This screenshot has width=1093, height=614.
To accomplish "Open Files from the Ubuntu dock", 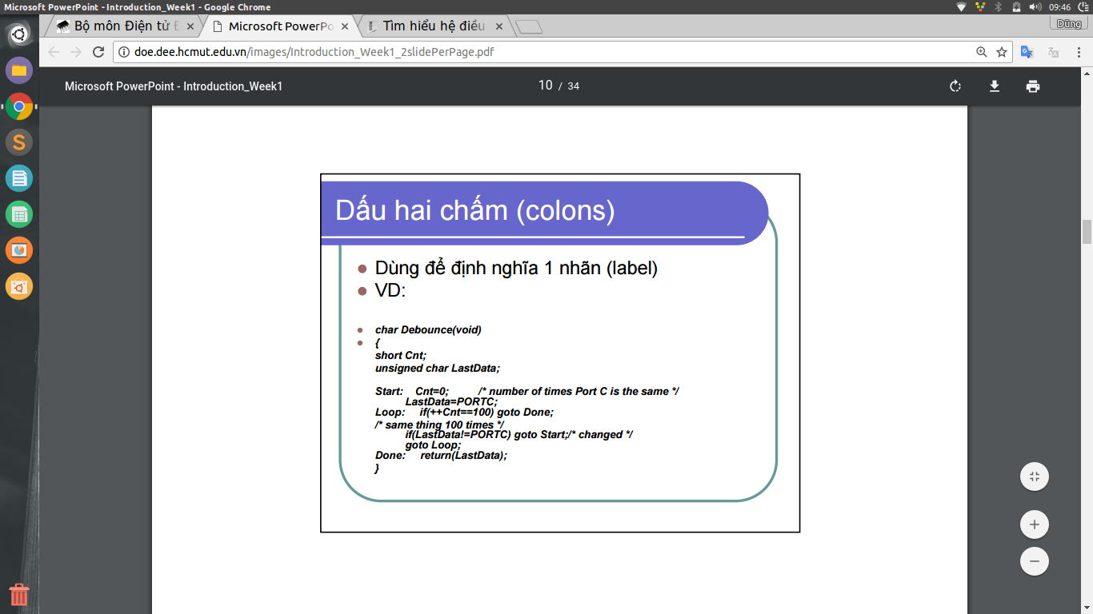I will click(x=19, y=70).
